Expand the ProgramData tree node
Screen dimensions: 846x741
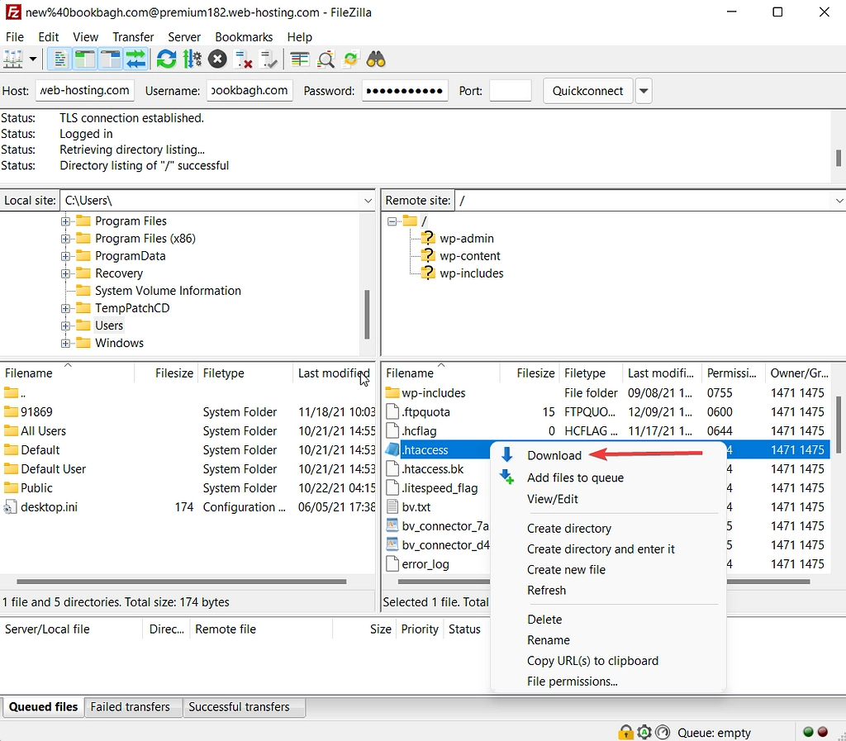[x=65, y=256]
